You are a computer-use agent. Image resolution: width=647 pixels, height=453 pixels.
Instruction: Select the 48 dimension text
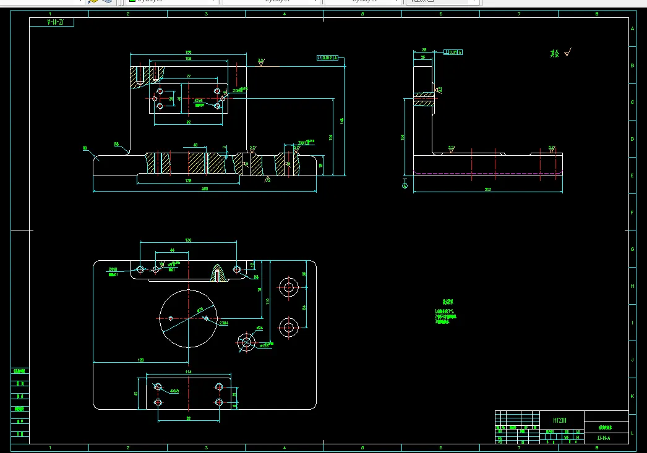(x=195, y=145)
